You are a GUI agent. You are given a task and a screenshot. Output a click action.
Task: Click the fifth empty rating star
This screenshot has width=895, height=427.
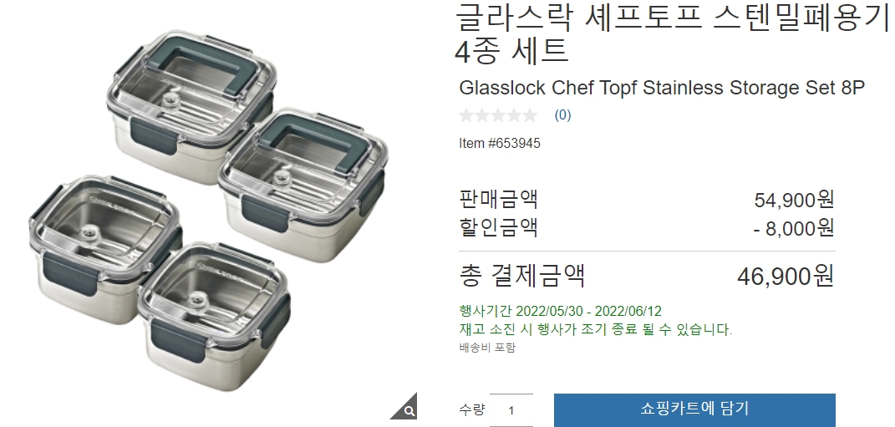(530, 115)
